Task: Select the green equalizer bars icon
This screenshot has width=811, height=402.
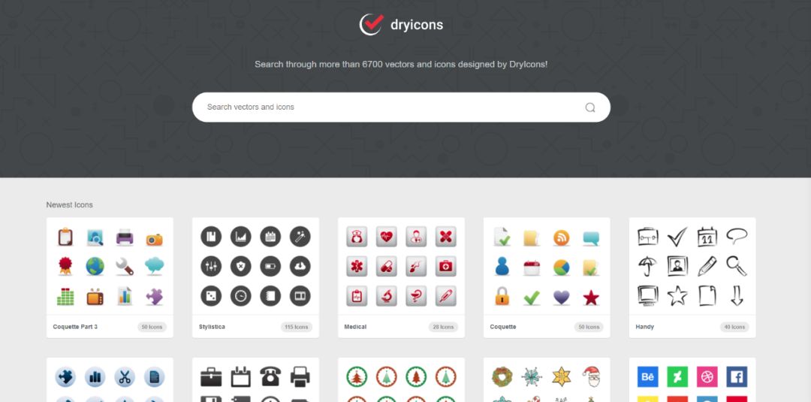Action: coord(65,297)
